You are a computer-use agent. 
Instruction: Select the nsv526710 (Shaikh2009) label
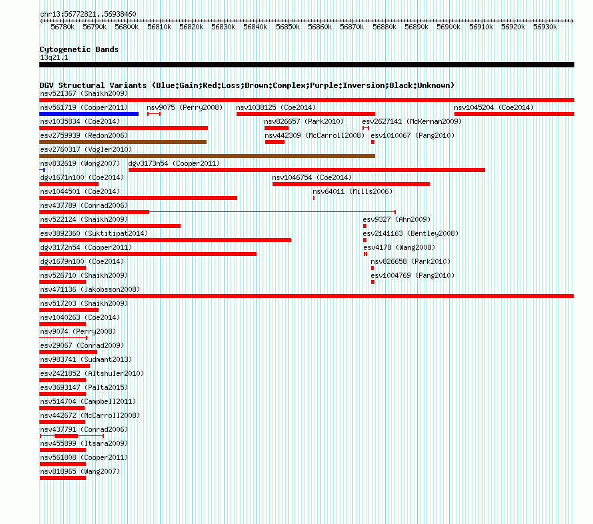point(84,275)
